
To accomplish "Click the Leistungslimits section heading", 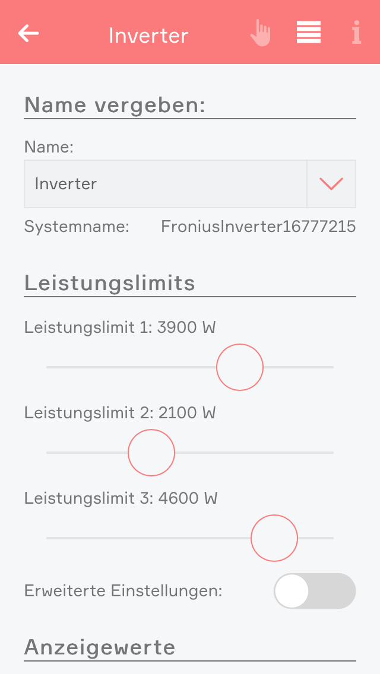I will tap(110, 283).
